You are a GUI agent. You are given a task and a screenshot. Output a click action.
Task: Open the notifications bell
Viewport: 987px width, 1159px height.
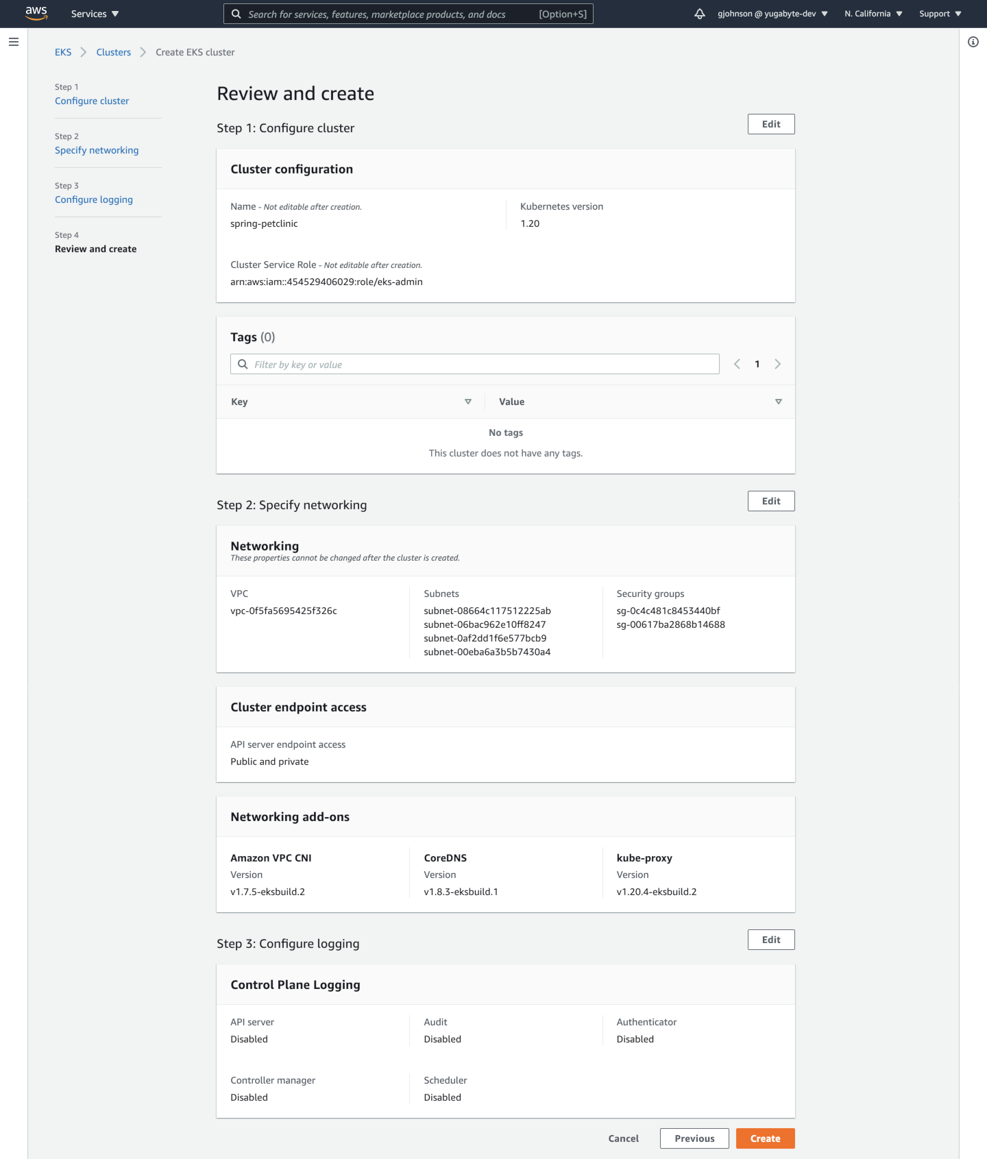pyautogui.click(x=699, y=14)
